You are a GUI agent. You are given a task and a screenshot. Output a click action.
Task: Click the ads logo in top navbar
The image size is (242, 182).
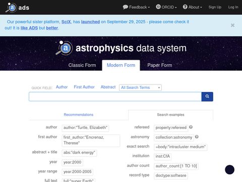[x=18, y=8]
